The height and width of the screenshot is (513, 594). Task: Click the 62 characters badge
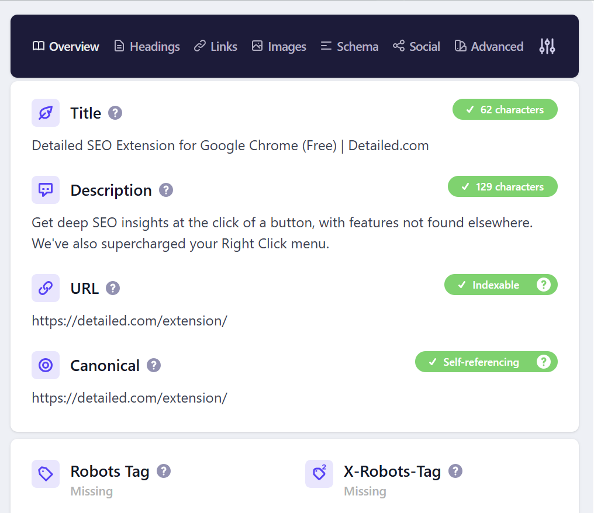tap(505, 109)
